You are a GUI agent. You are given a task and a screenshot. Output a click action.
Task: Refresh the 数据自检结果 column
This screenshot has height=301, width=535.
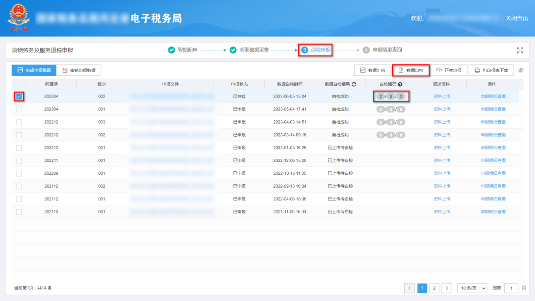354,84
